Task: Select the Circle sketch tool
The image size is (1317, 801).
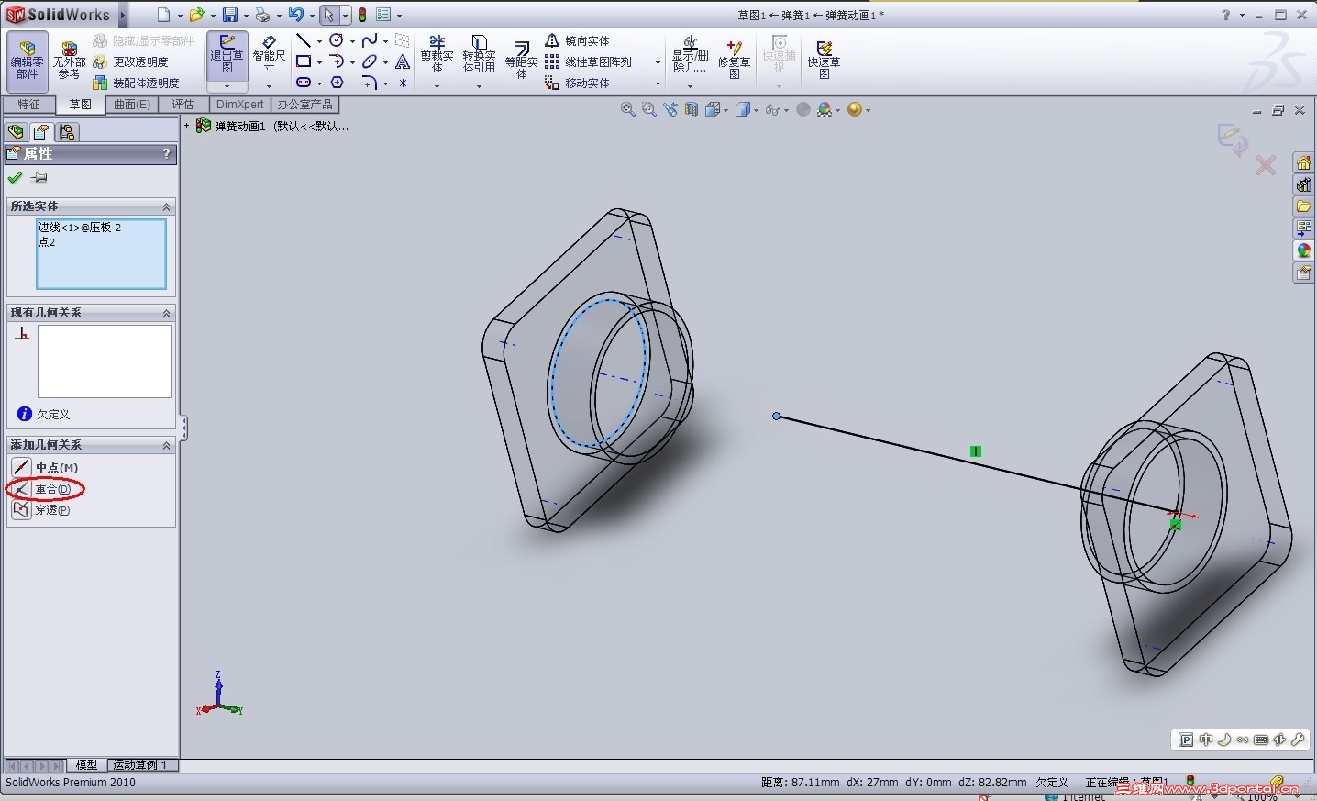Action: (x=337, y=40)
